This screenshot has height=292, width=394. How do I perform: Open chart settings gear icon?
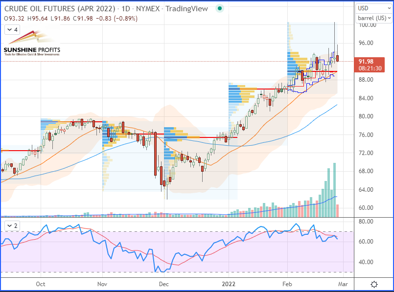point(374,285)
